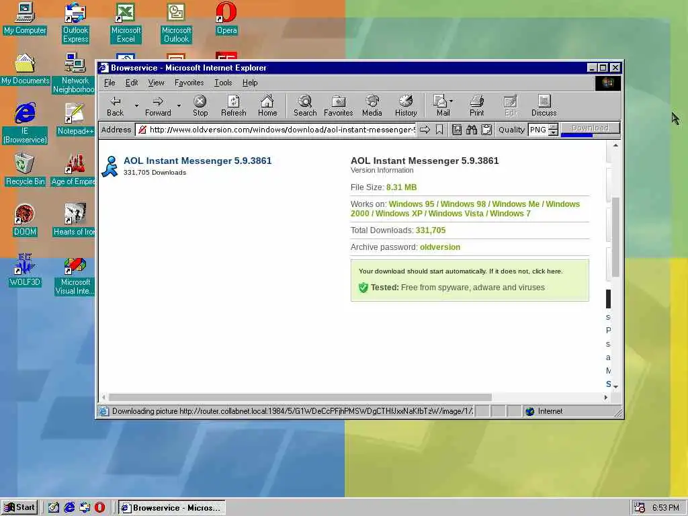
Task: Open the Edit menu
Action: (131, 83)
